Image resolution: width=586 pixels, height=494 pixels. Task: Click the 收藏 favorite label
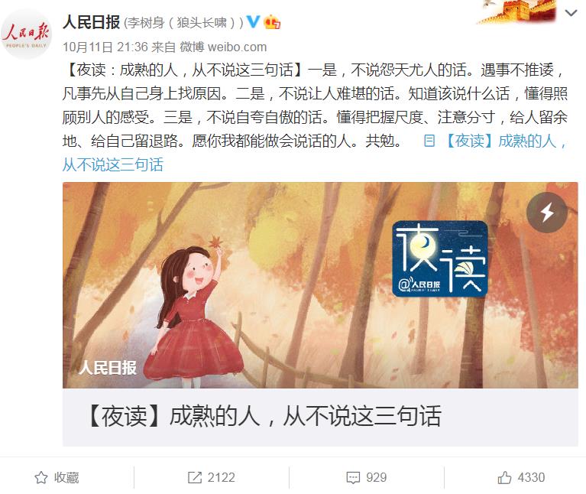(x=66, y=477)
